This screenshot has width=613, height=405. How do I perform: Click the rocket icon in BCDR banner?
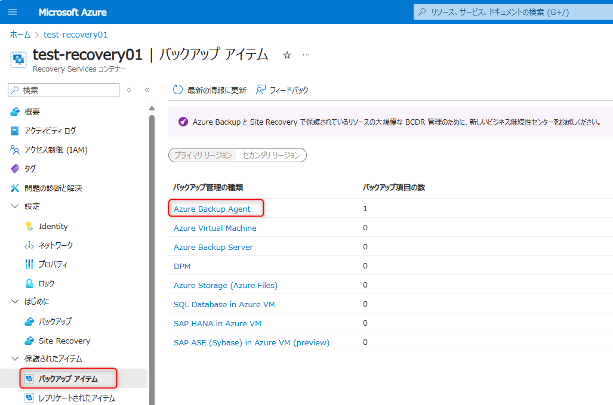coord(183,122)
